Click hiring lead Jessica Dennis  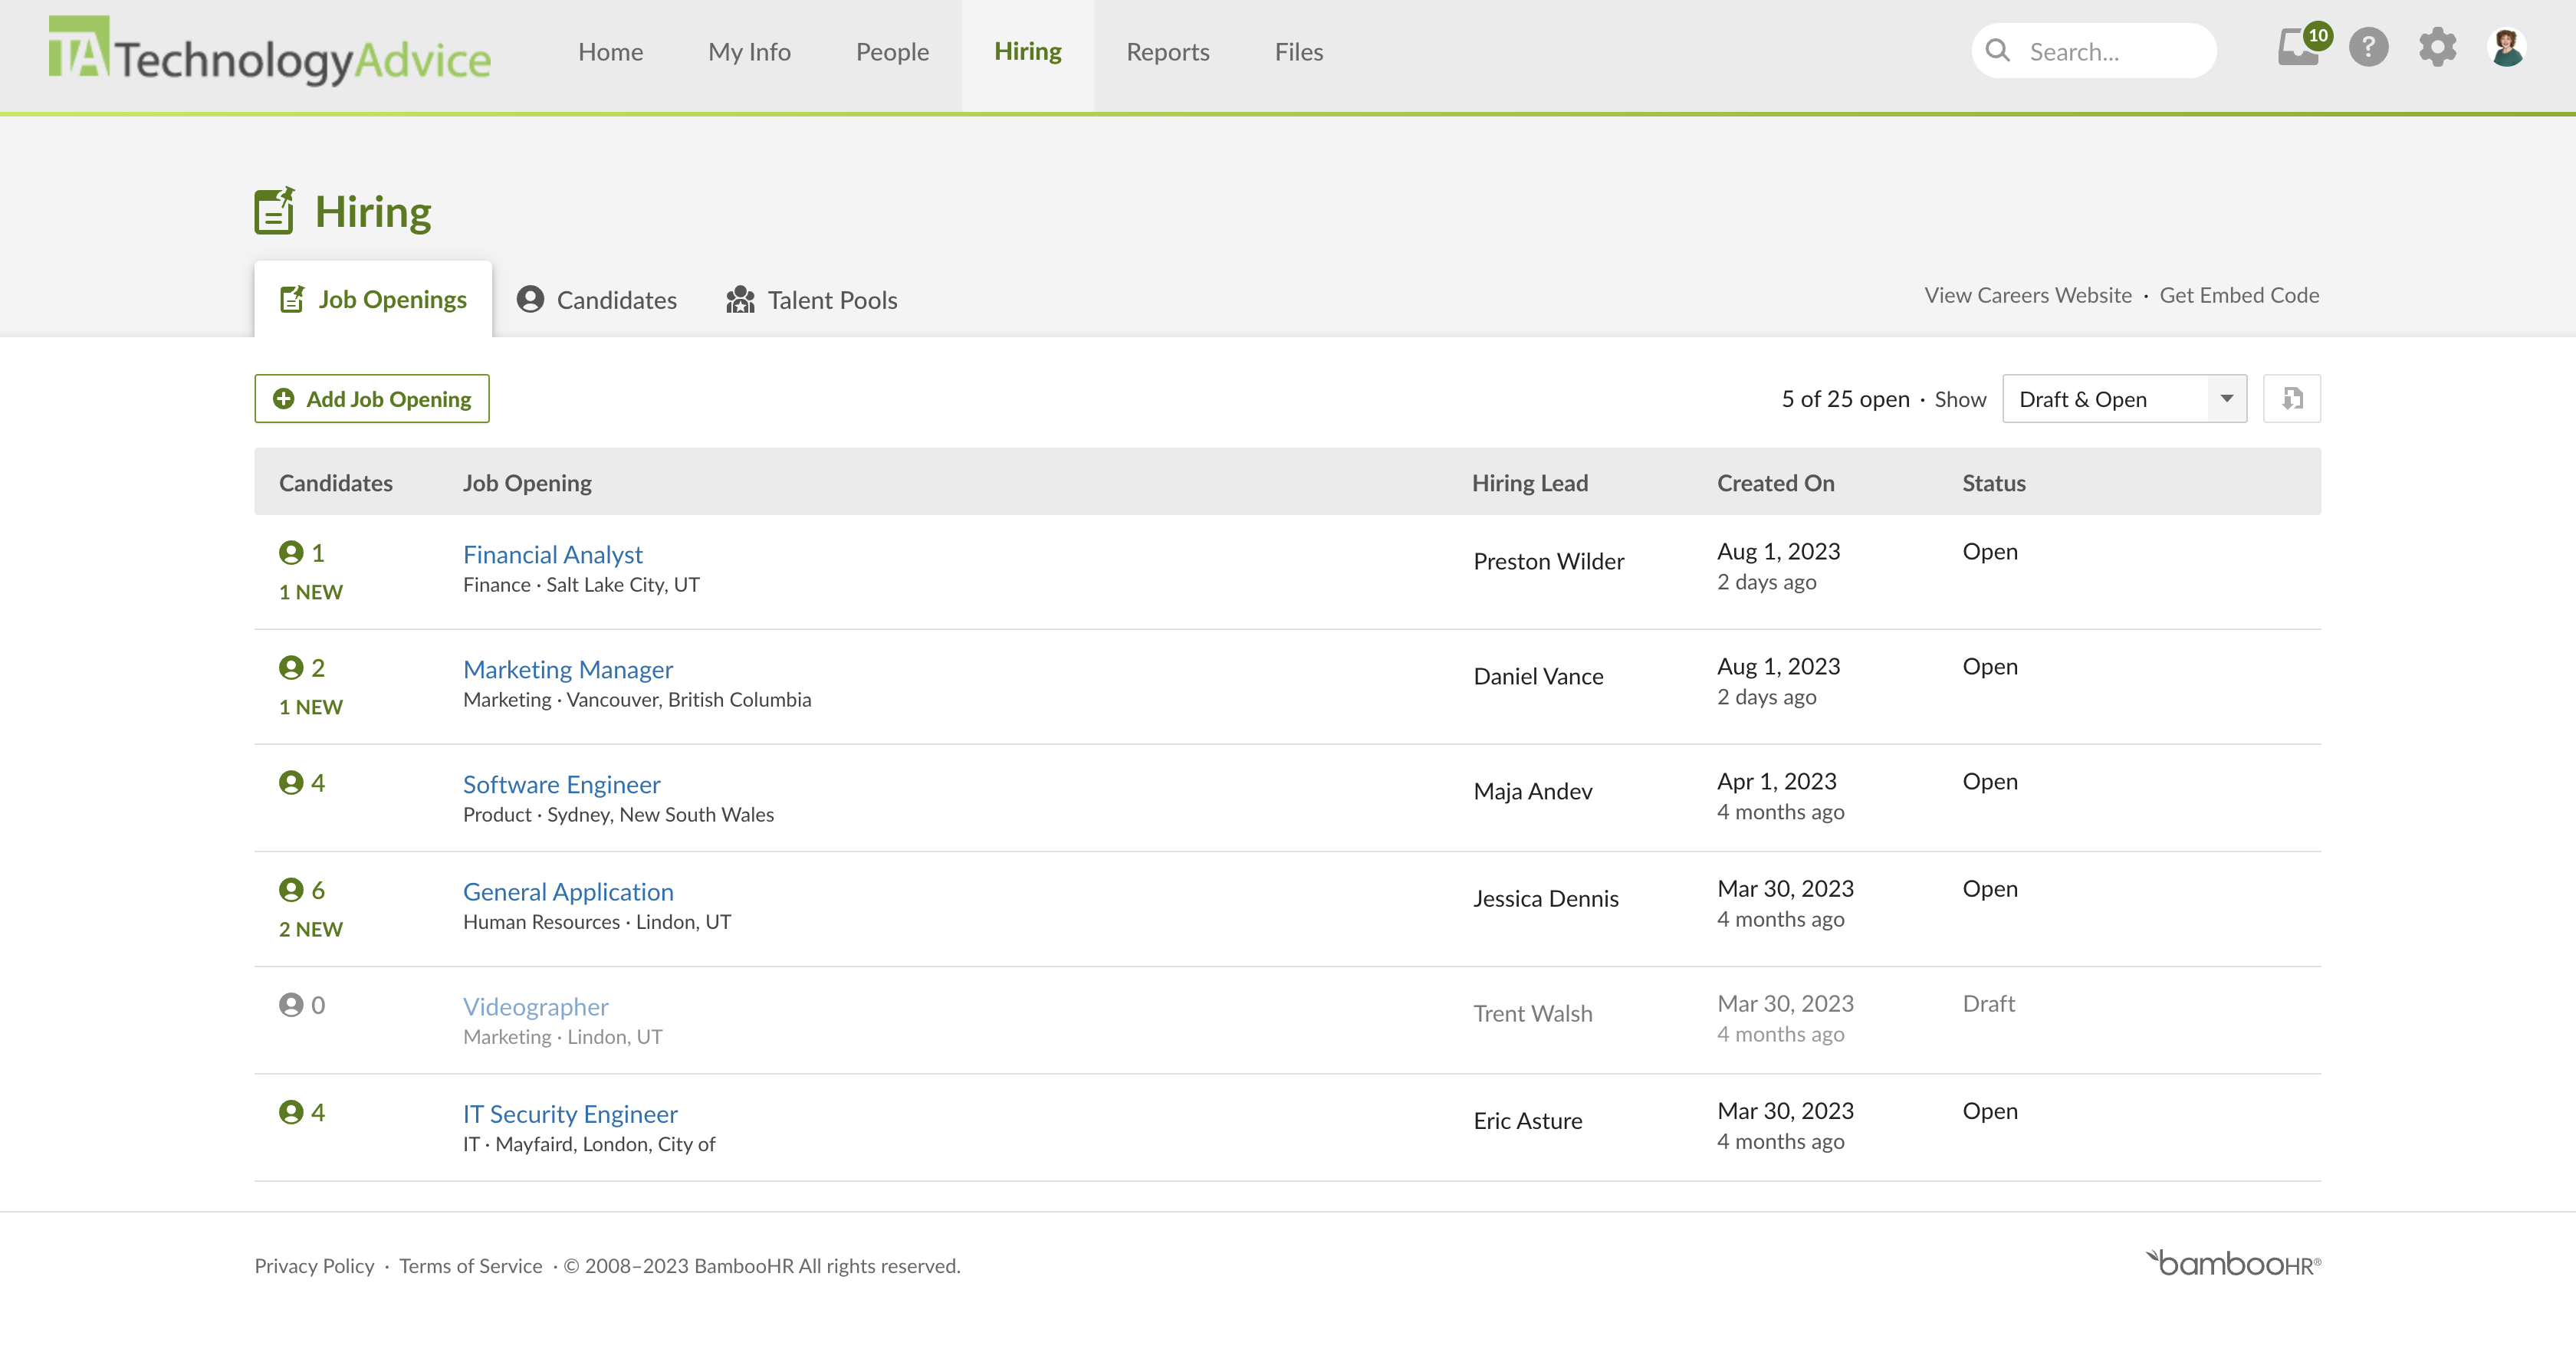click(x=1546, y=898)
